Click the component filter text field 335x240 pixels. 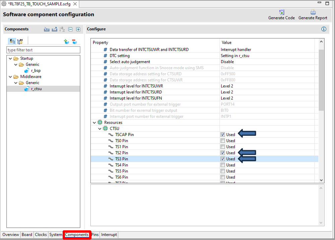pos(43,50)
